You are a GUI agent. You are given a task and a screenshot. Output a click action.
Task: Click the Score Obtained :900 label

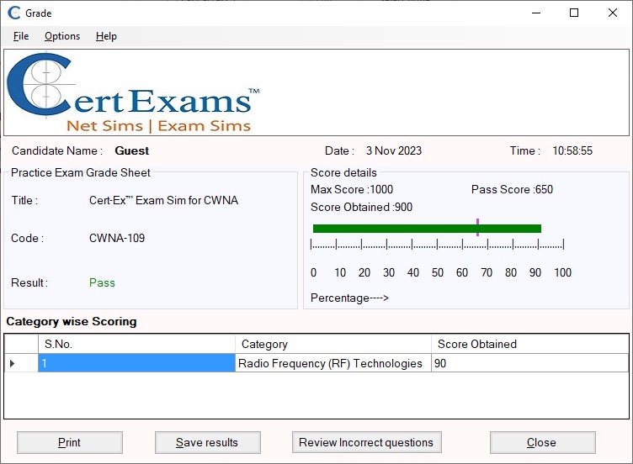point(361,208)
